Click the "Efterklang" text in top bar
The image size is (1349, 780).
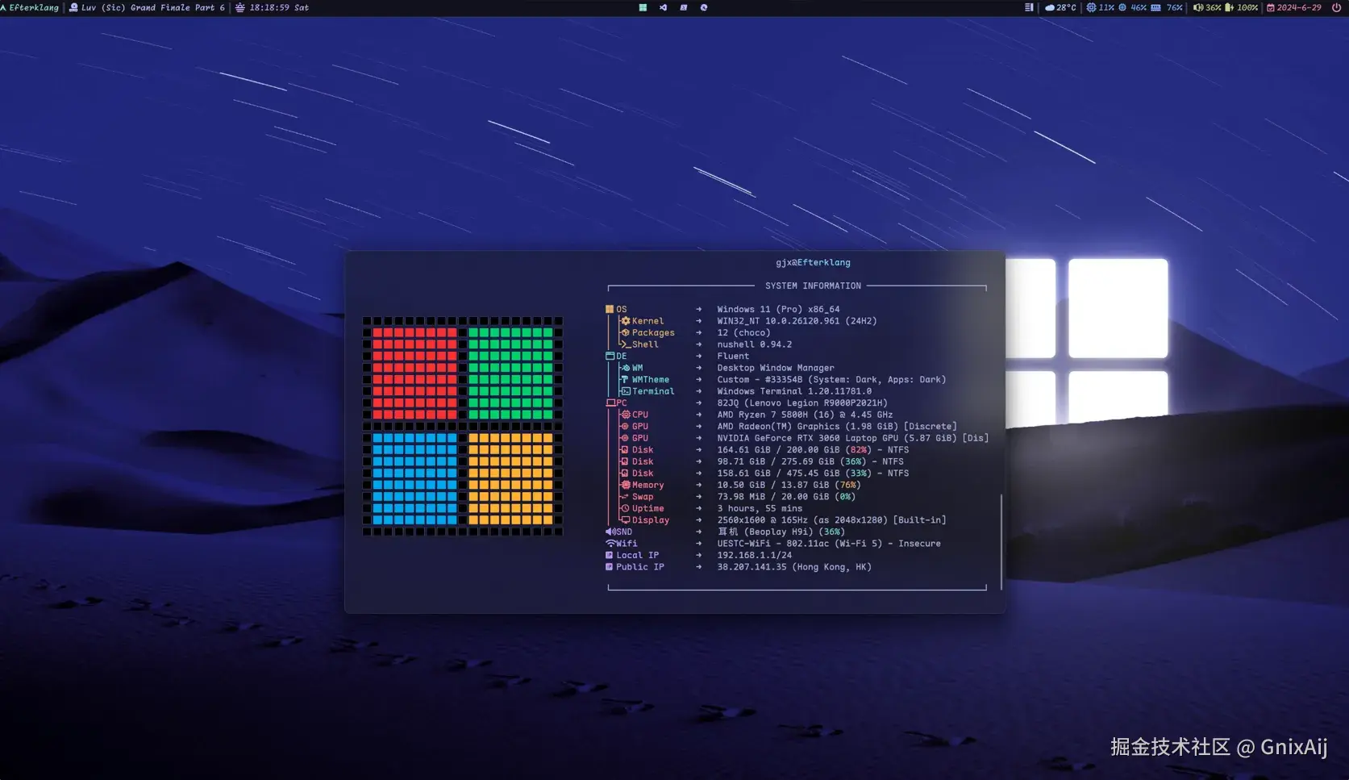tap(35, 7)
